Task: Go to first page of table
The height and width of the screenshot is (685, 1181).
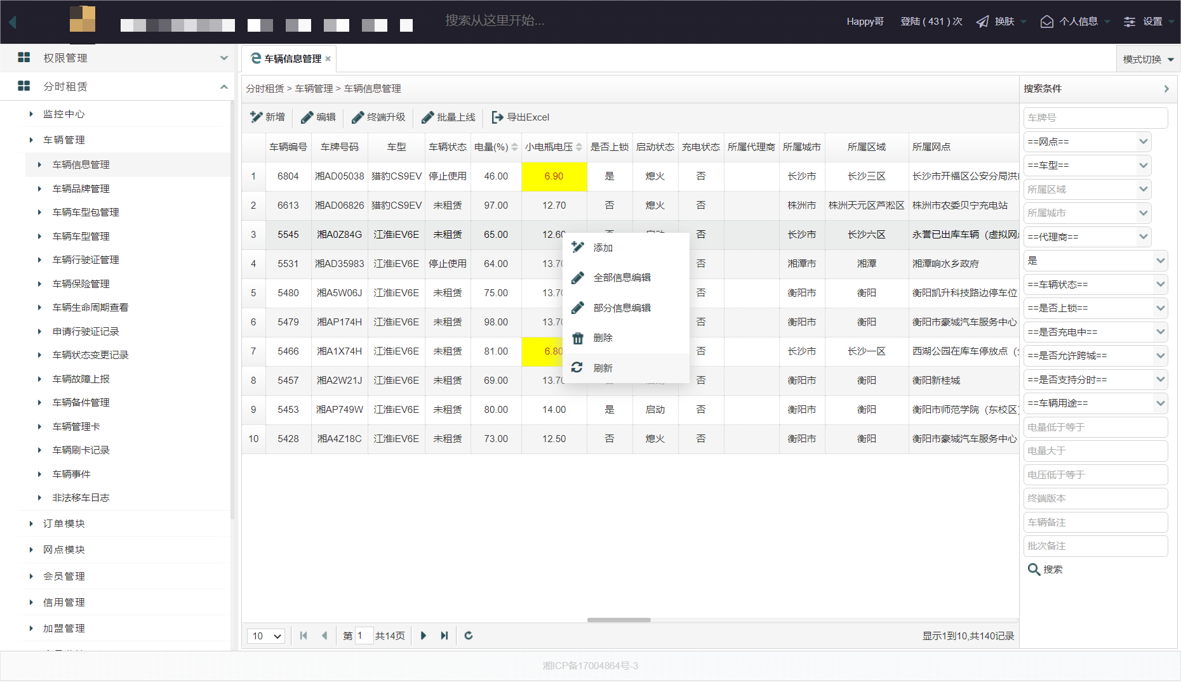Action: click(x=304, y=636)
